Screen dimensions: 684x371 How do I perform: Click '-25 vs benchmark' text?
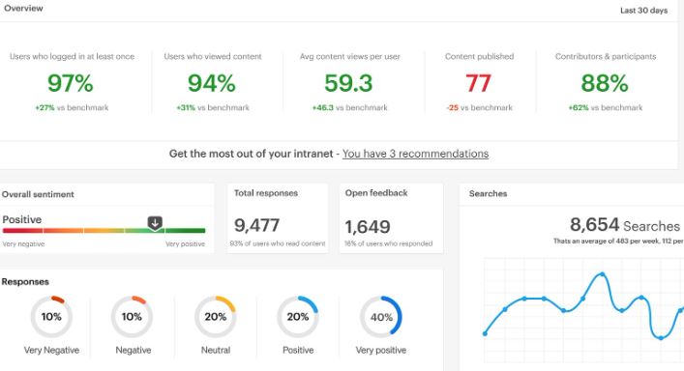pos(480,107)
